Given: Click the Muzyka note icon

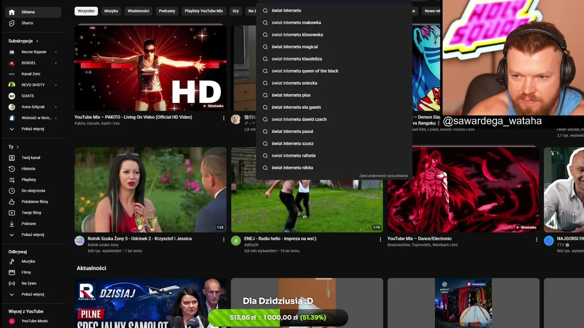Looking at the screenshot, I should pyautogui.click(x=12, y=261).
